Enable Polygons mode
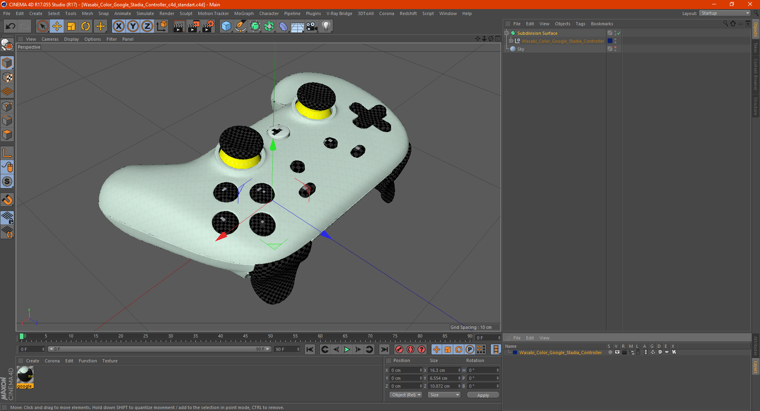The height and width of the screenshot is (411, 760). (x=7, y=135)
